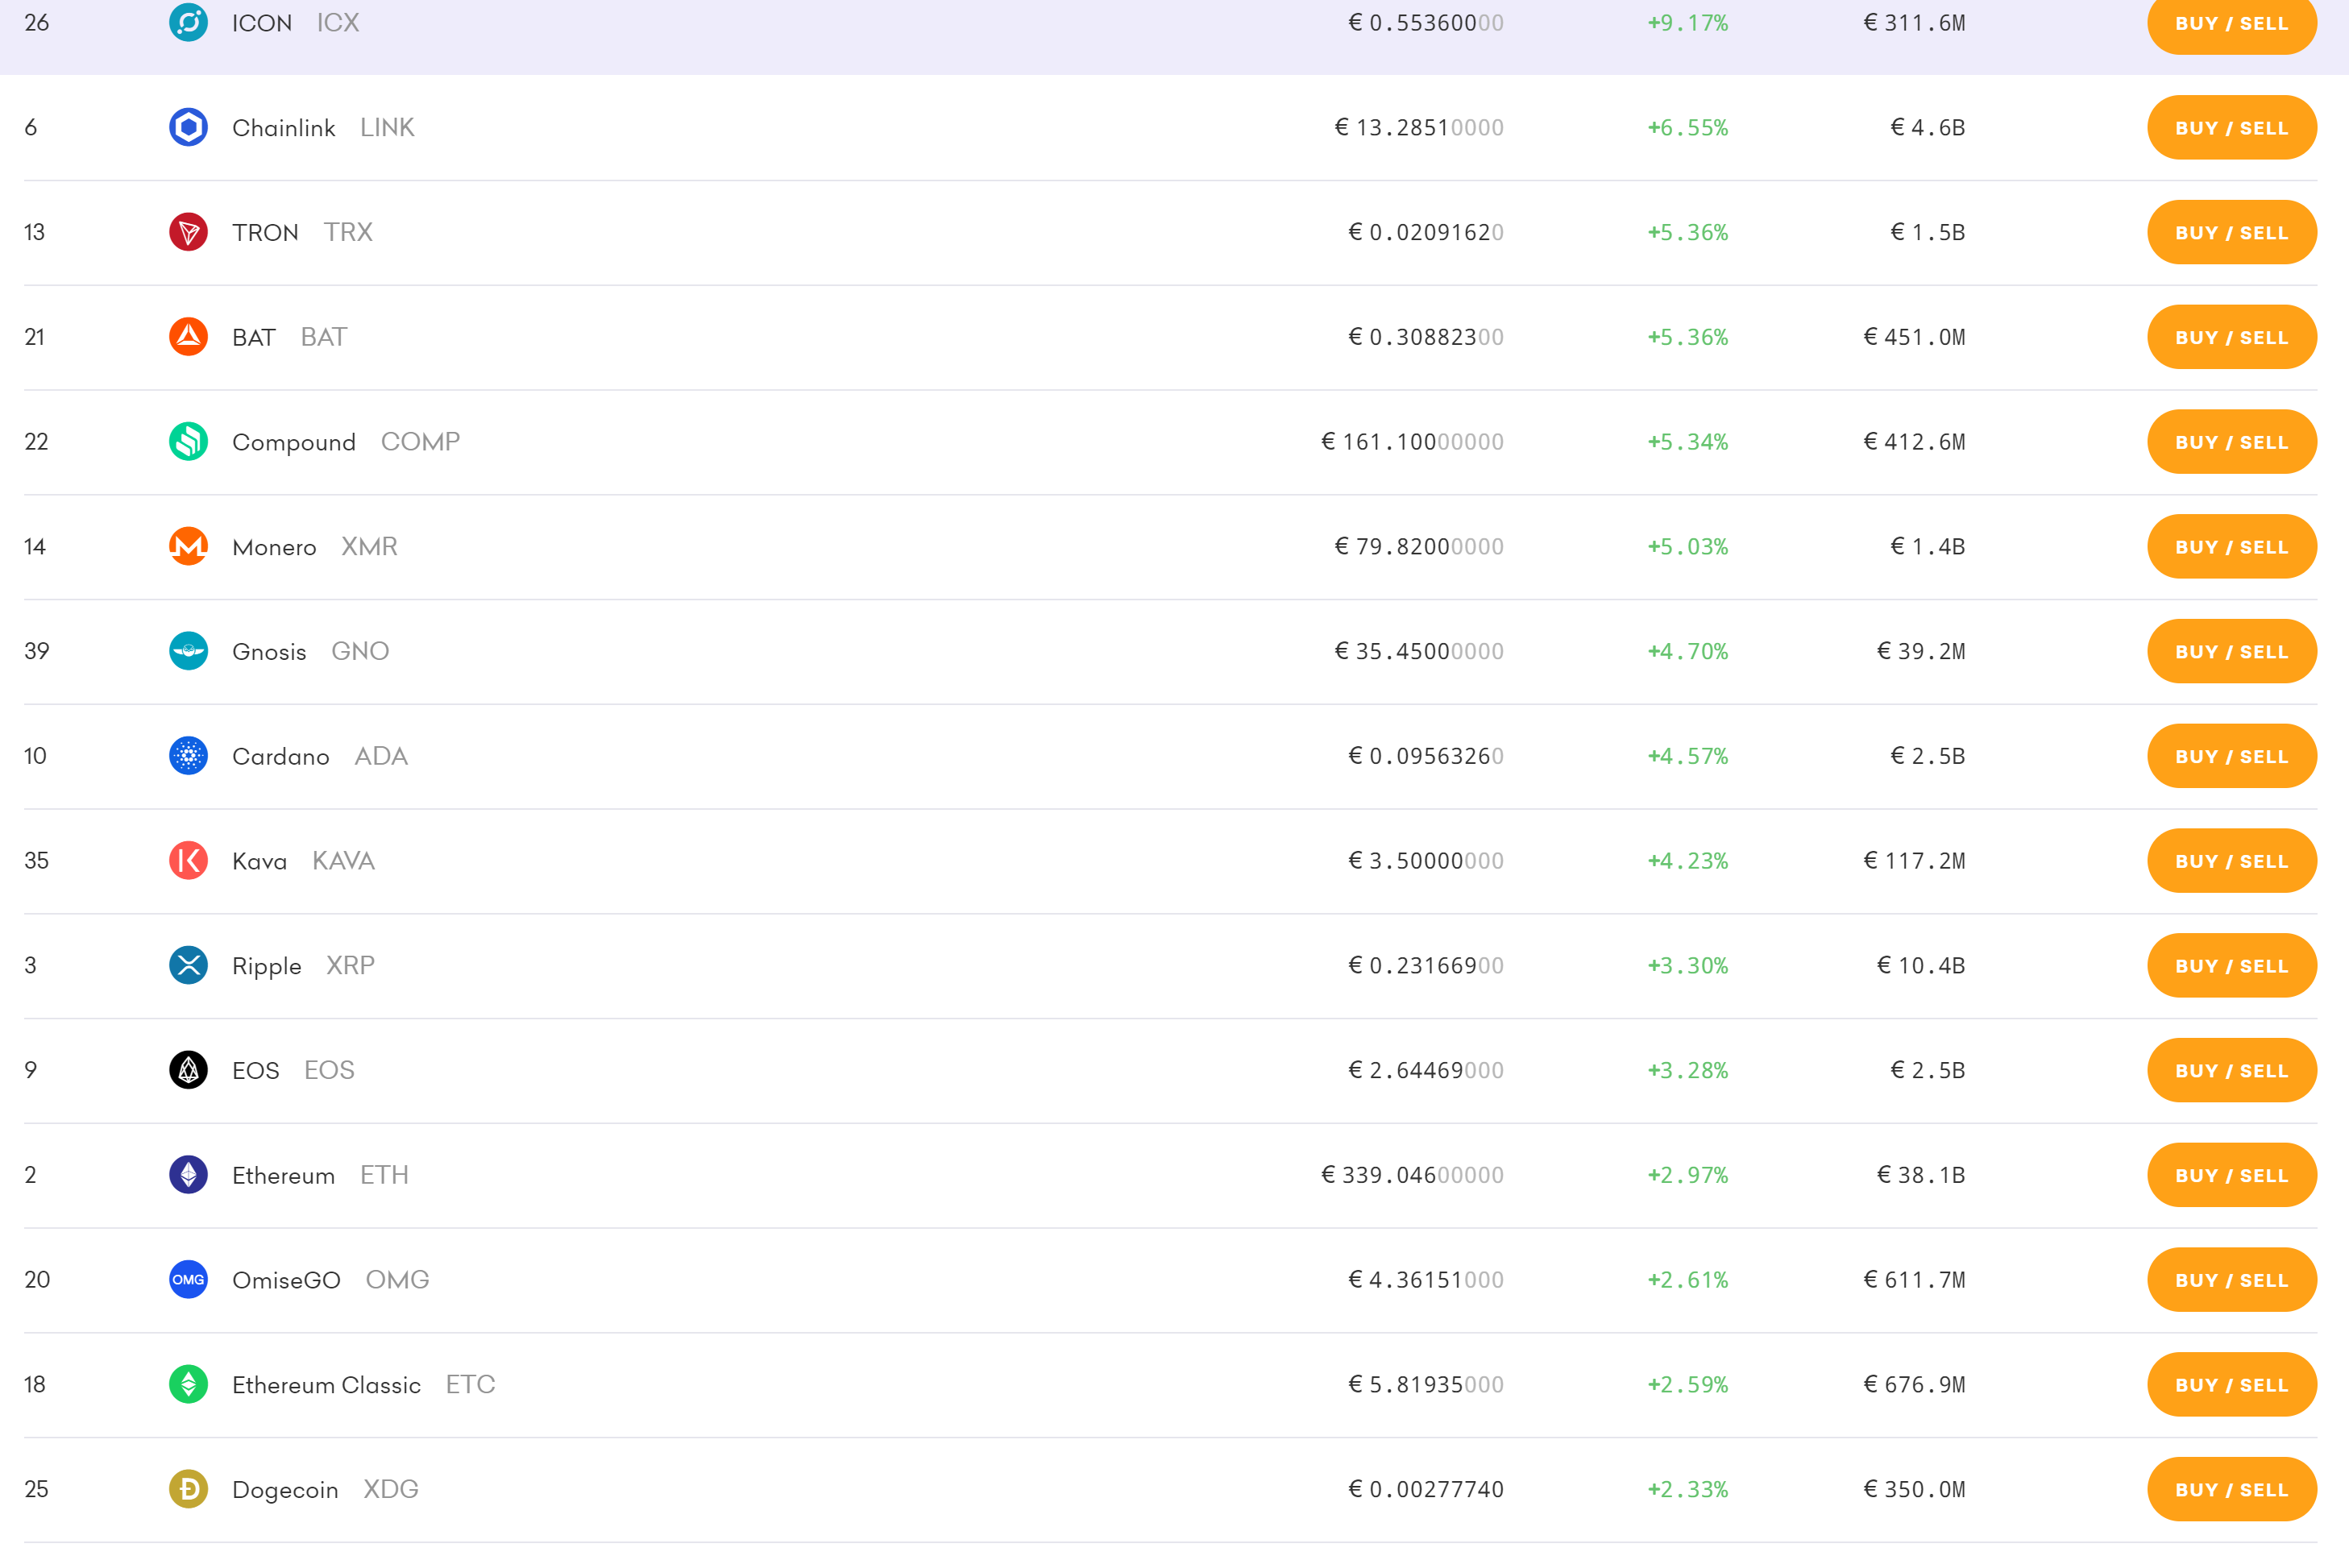Click the Ripple X logo
Viewport: 2349px width, 1556px height.
click(x=189, y=965)
